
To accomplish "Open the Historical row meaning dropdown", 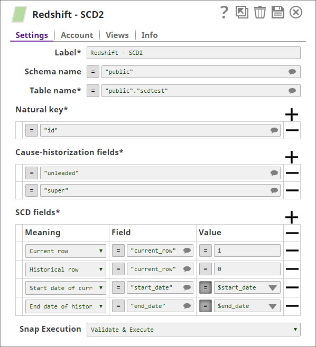I will pyautogui.click(x=66, y=269).
